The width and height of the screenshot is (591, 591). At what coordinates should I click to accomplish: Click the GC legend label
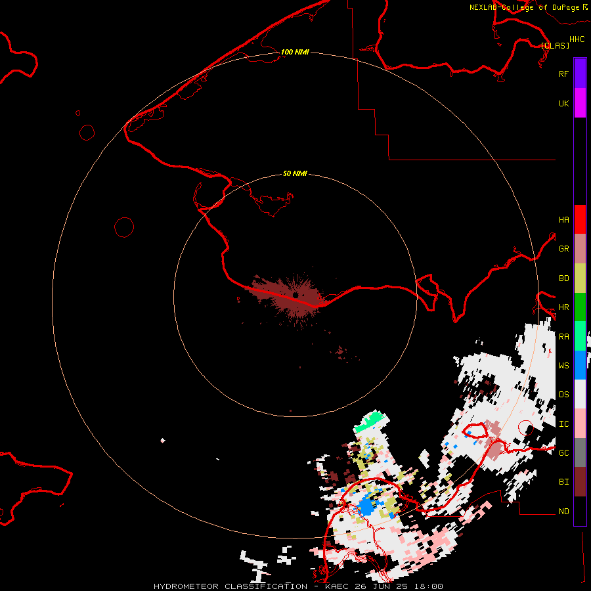[x=563, y=452]
